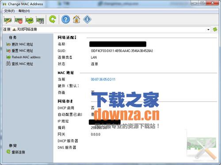Click the reset MAC address toolbar icon
Screen dimensions: 221x165
coord(19,20)
